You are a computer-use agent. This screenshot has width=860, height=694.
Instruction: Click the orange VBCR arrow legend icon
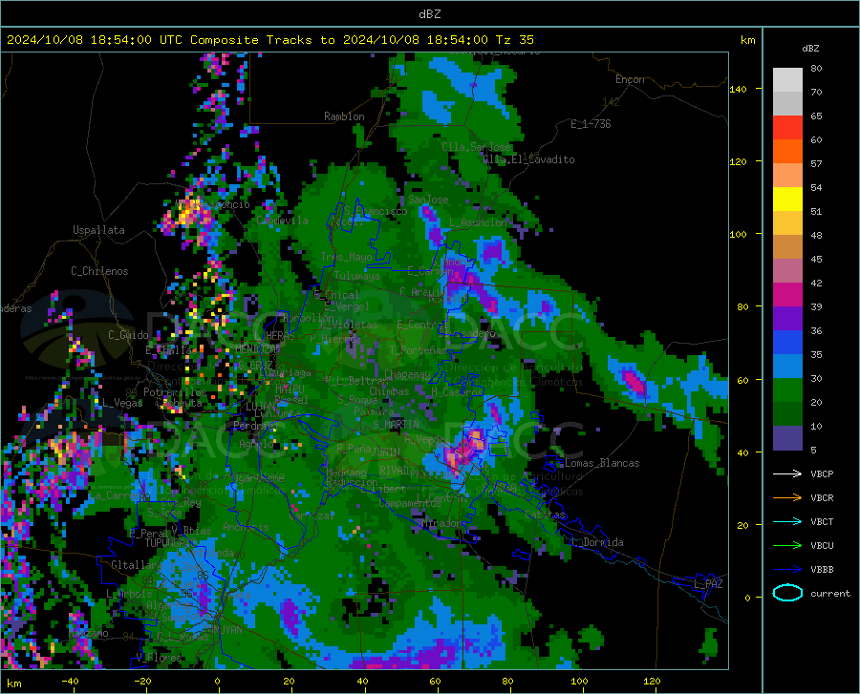pos(787,497)
